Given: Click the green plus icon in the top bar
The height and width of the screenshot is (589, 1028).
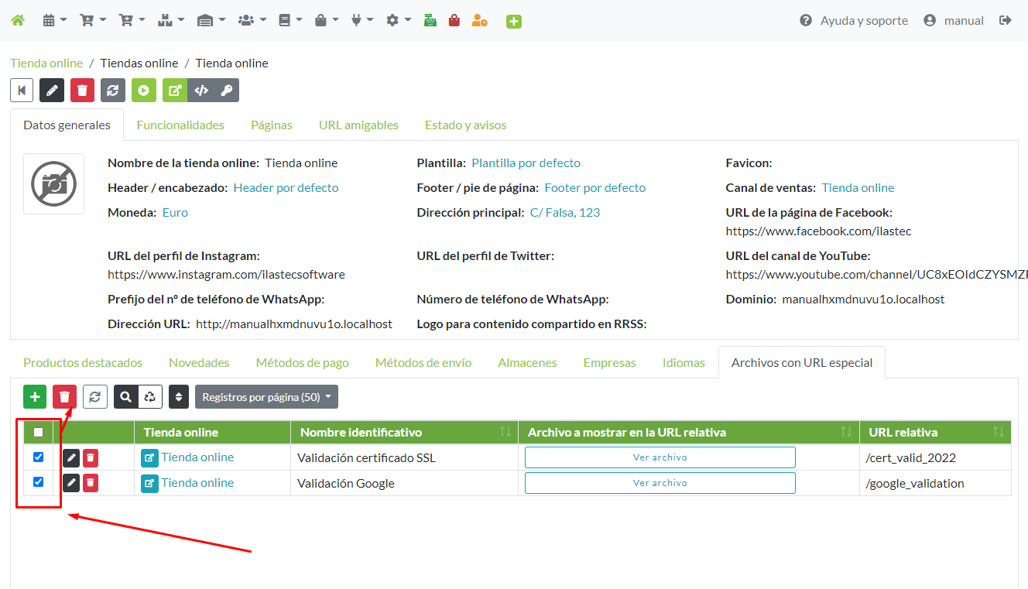Looking at the screenshot, I should tap(512, 20).
